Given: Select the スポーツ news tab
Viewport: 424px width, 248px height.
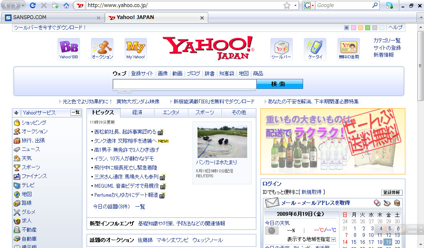Looking at the screenshot, I should click(205, 112).
